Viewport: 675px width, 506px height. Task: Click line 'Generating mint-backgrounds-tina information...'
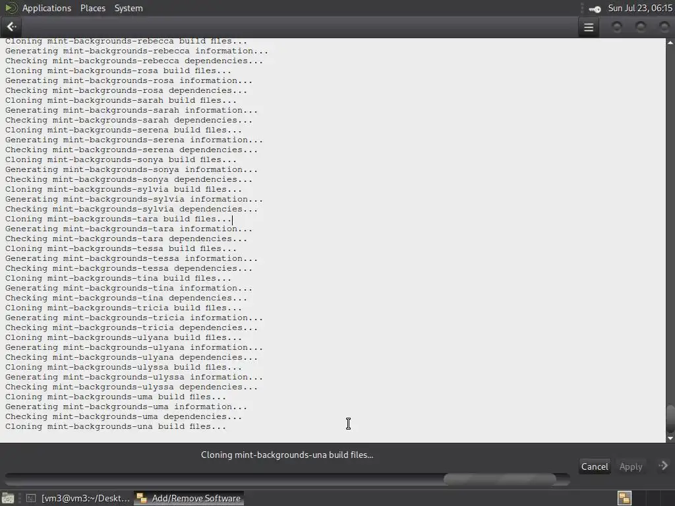129,289
